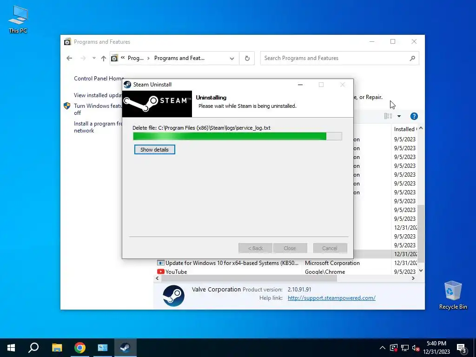Click Microsoft Corporation publisher cell
This screenshot has width=476, height=357.
332,263
